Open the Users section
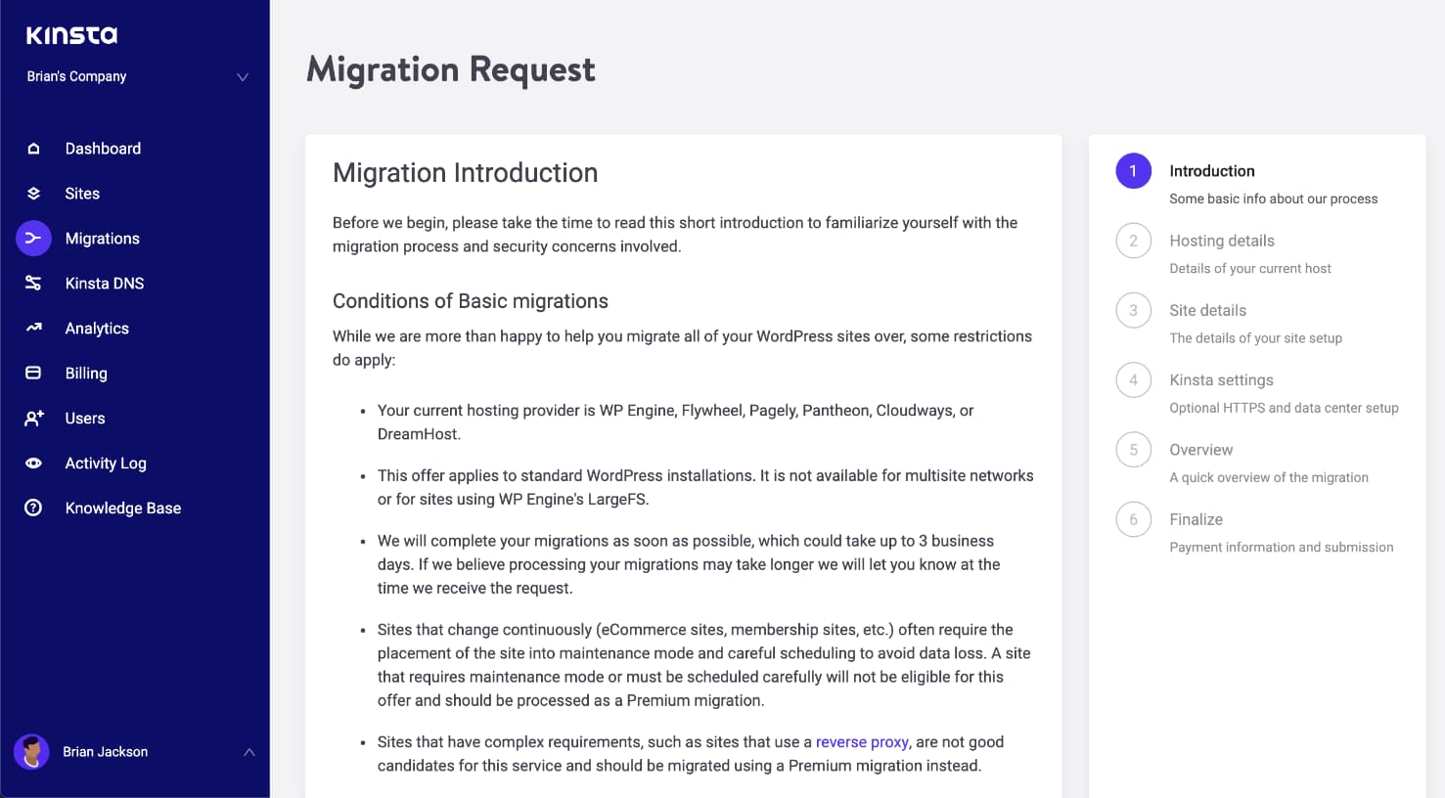Screen dimensions: 1445x798 point(85,419)
